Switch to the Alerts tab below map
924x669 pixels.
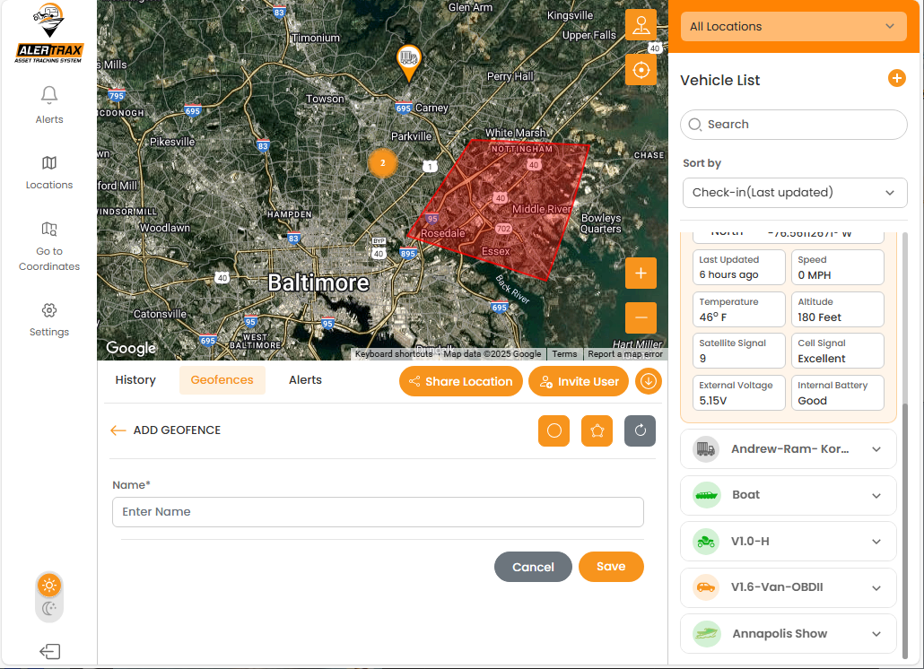click(305, 380)
